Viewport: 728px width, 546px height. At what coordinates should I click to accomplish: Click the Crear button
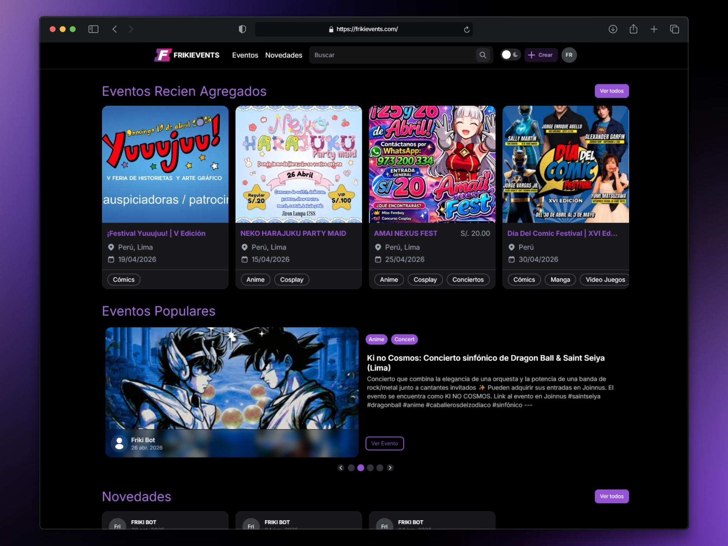point(541,55)
